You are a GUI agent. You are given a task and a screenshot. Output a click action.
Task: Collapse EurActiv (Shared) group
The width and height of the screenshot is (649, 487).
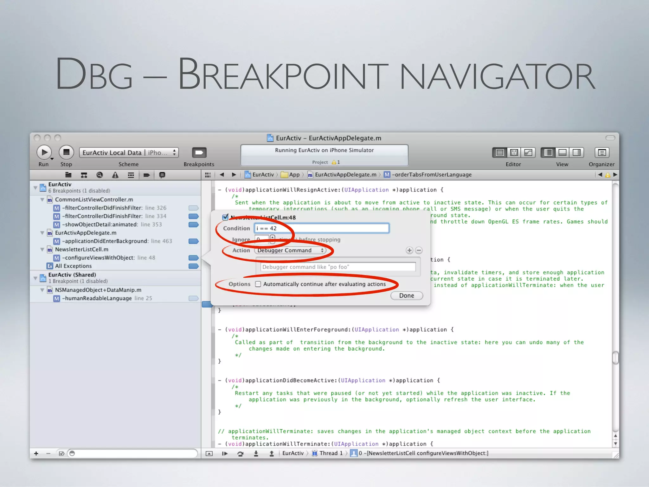click(35, 278)
